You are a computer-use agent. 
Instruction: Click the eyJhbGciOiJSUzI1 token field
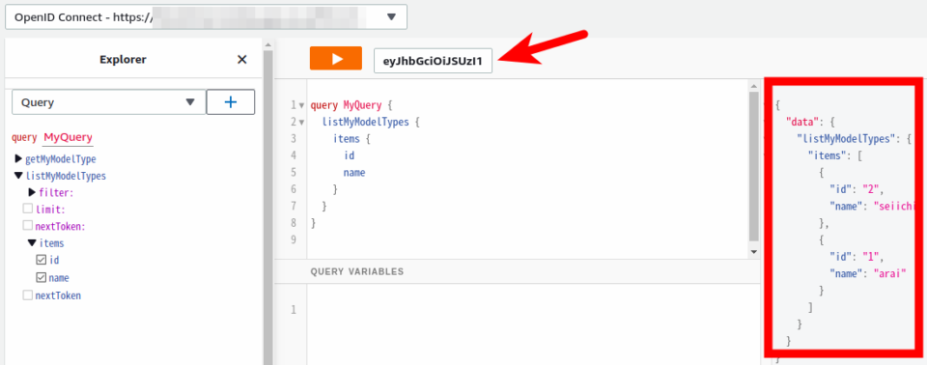433,60
